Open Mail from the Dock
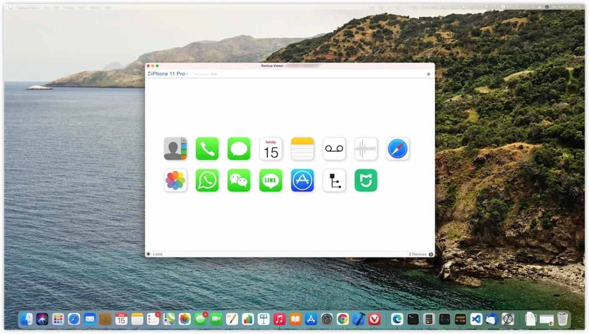Viewport: 589px width, 334px height. (90, 319)
